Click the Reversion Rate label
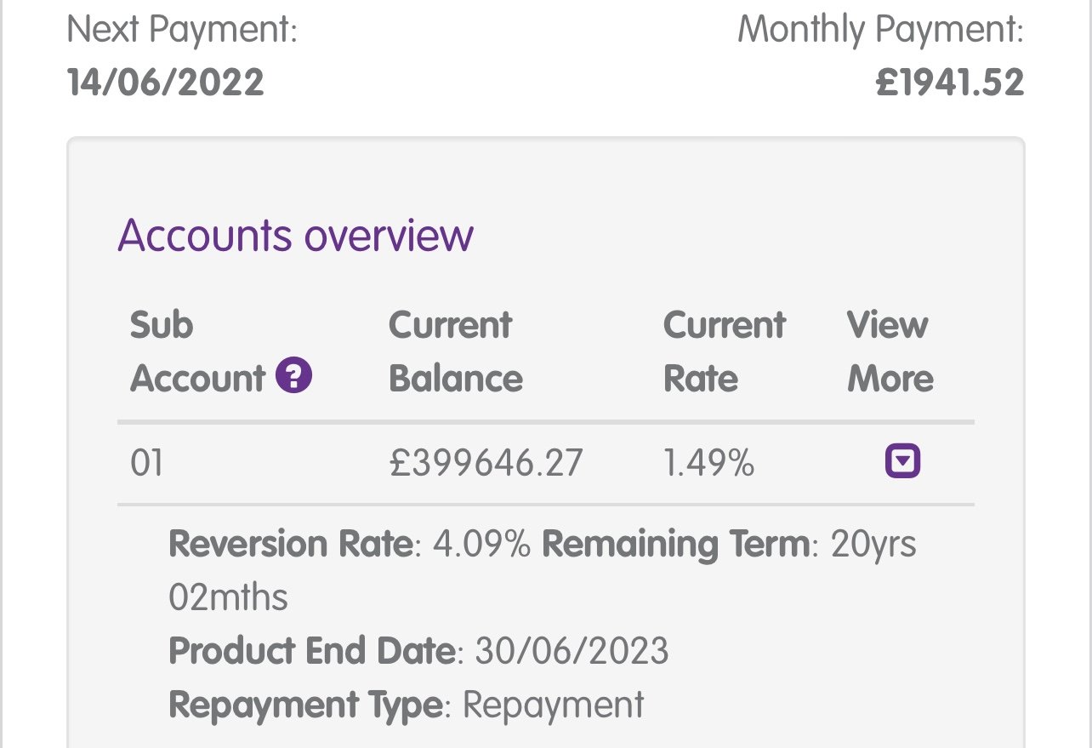The height and width of the screenshot is (748, 1092). [x=290, y=544]
